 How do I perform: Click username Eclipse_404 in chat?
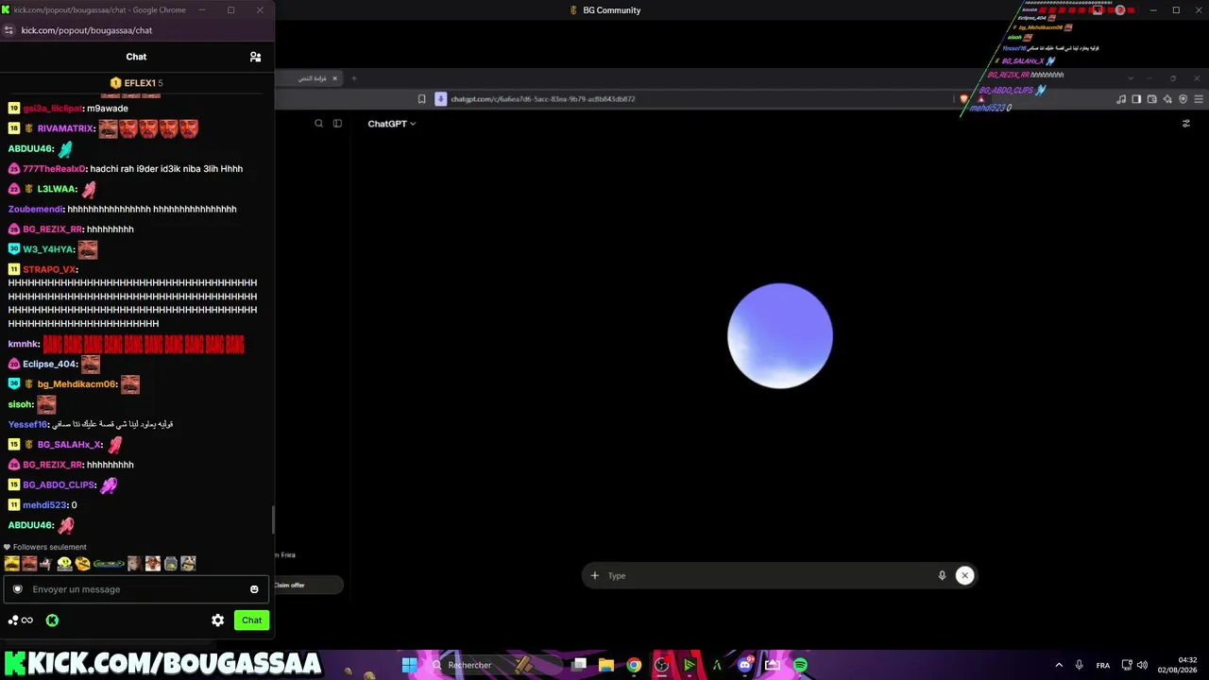tap(50, 364)
